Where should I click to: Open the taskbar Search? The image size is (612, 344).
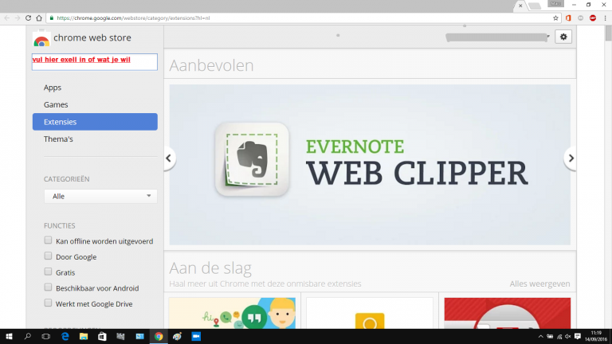[27, 336]
